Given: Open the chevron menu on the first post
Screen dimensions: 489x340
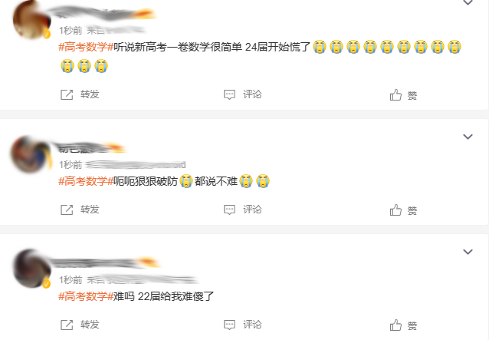Looking at the screenshot, I should tap(468, 2).
